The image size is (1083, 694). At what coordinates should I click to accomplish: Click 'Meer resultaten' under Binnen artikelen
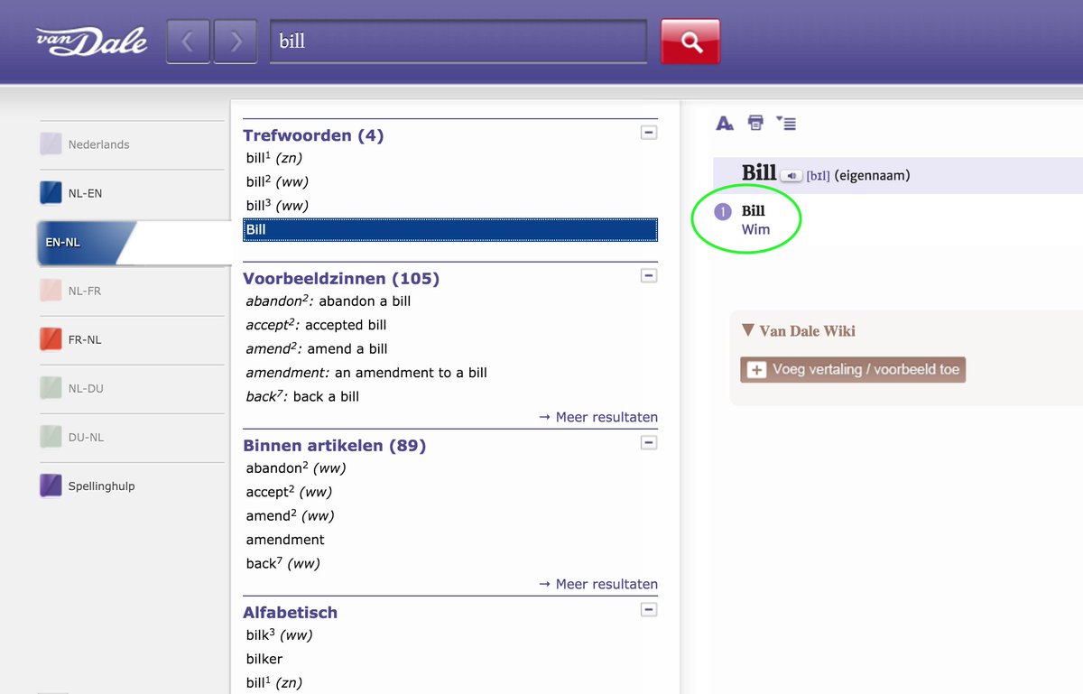(x=598, y=584)
